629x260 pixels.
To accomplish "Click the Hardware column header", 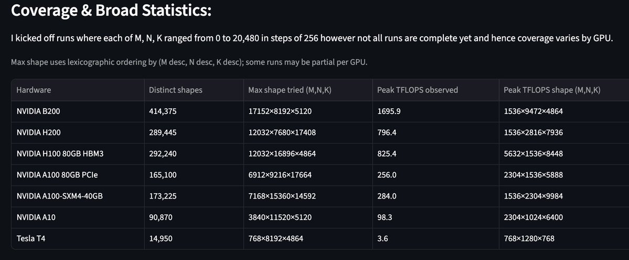I will (x=34, y=90).
